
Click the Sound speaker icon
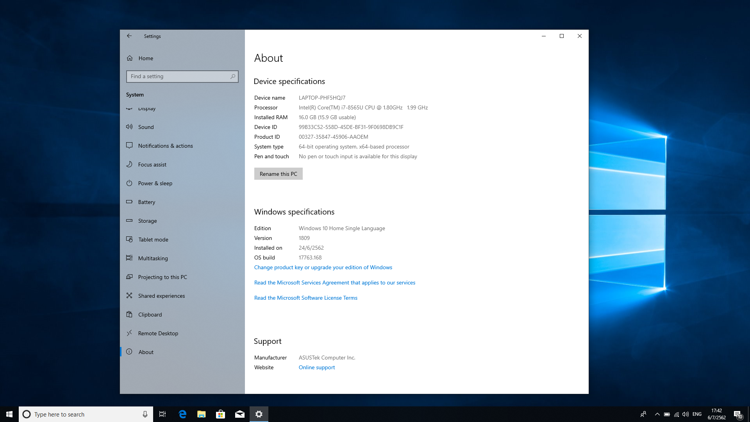pyautogui.click(x=129, y=127)
